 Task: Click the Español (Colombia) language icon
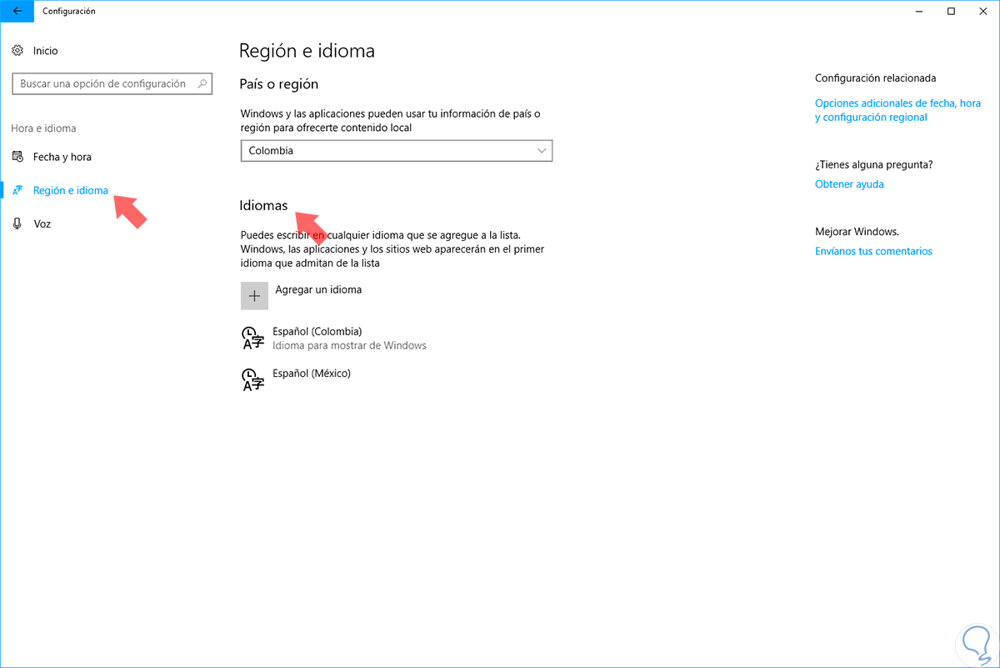point(252,338)
